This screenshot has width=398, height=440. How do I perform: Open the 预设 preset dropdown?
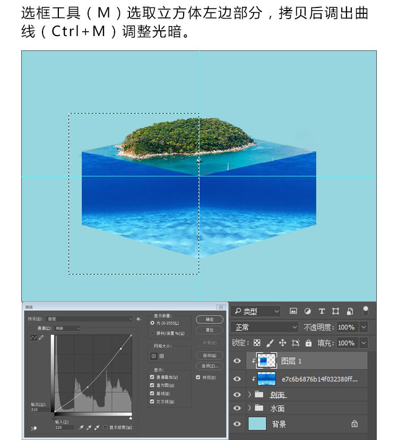(89, 319)
